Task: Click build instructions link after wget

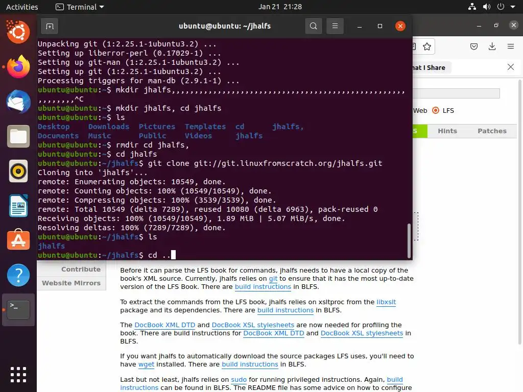Action: [x=250, y=364]
